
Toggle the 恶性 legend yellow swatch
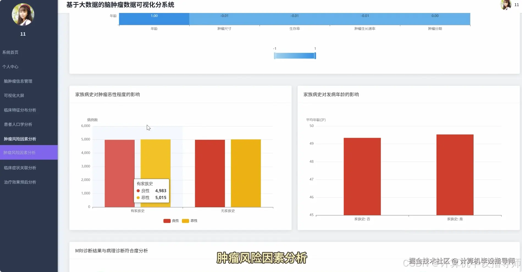pos(186,221)
